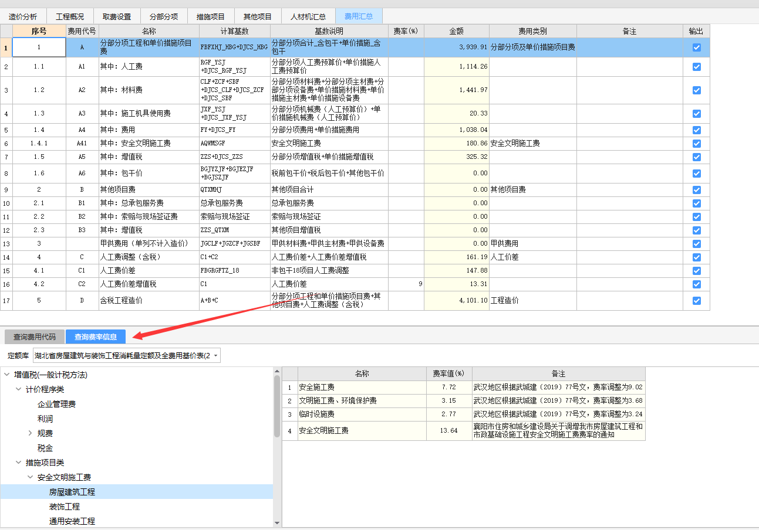759x530 pixels.
Task: Select the 查询费率信息 tab
Action: [x=96, y=337]
